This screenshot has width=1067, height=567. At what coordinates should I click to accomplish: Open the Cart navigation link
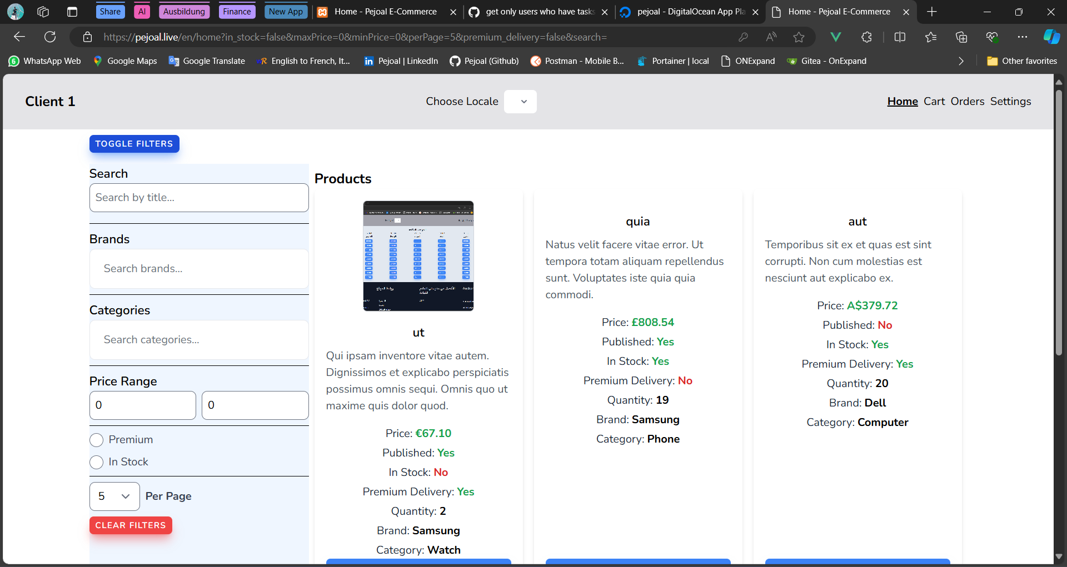pyautogui.click(x=934, y=102)
